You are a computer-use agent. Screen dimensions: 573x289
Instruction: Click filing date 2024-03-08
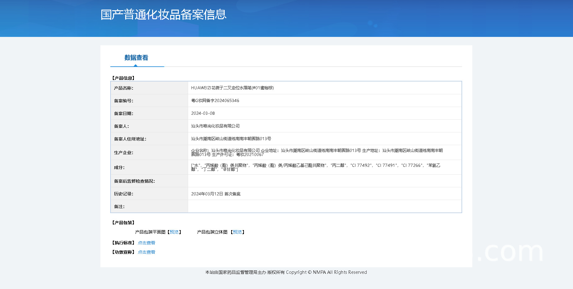tap(203, 113)
